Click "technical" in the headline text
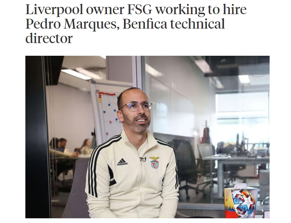Screen dimensions: 291x223 (198, 24)
